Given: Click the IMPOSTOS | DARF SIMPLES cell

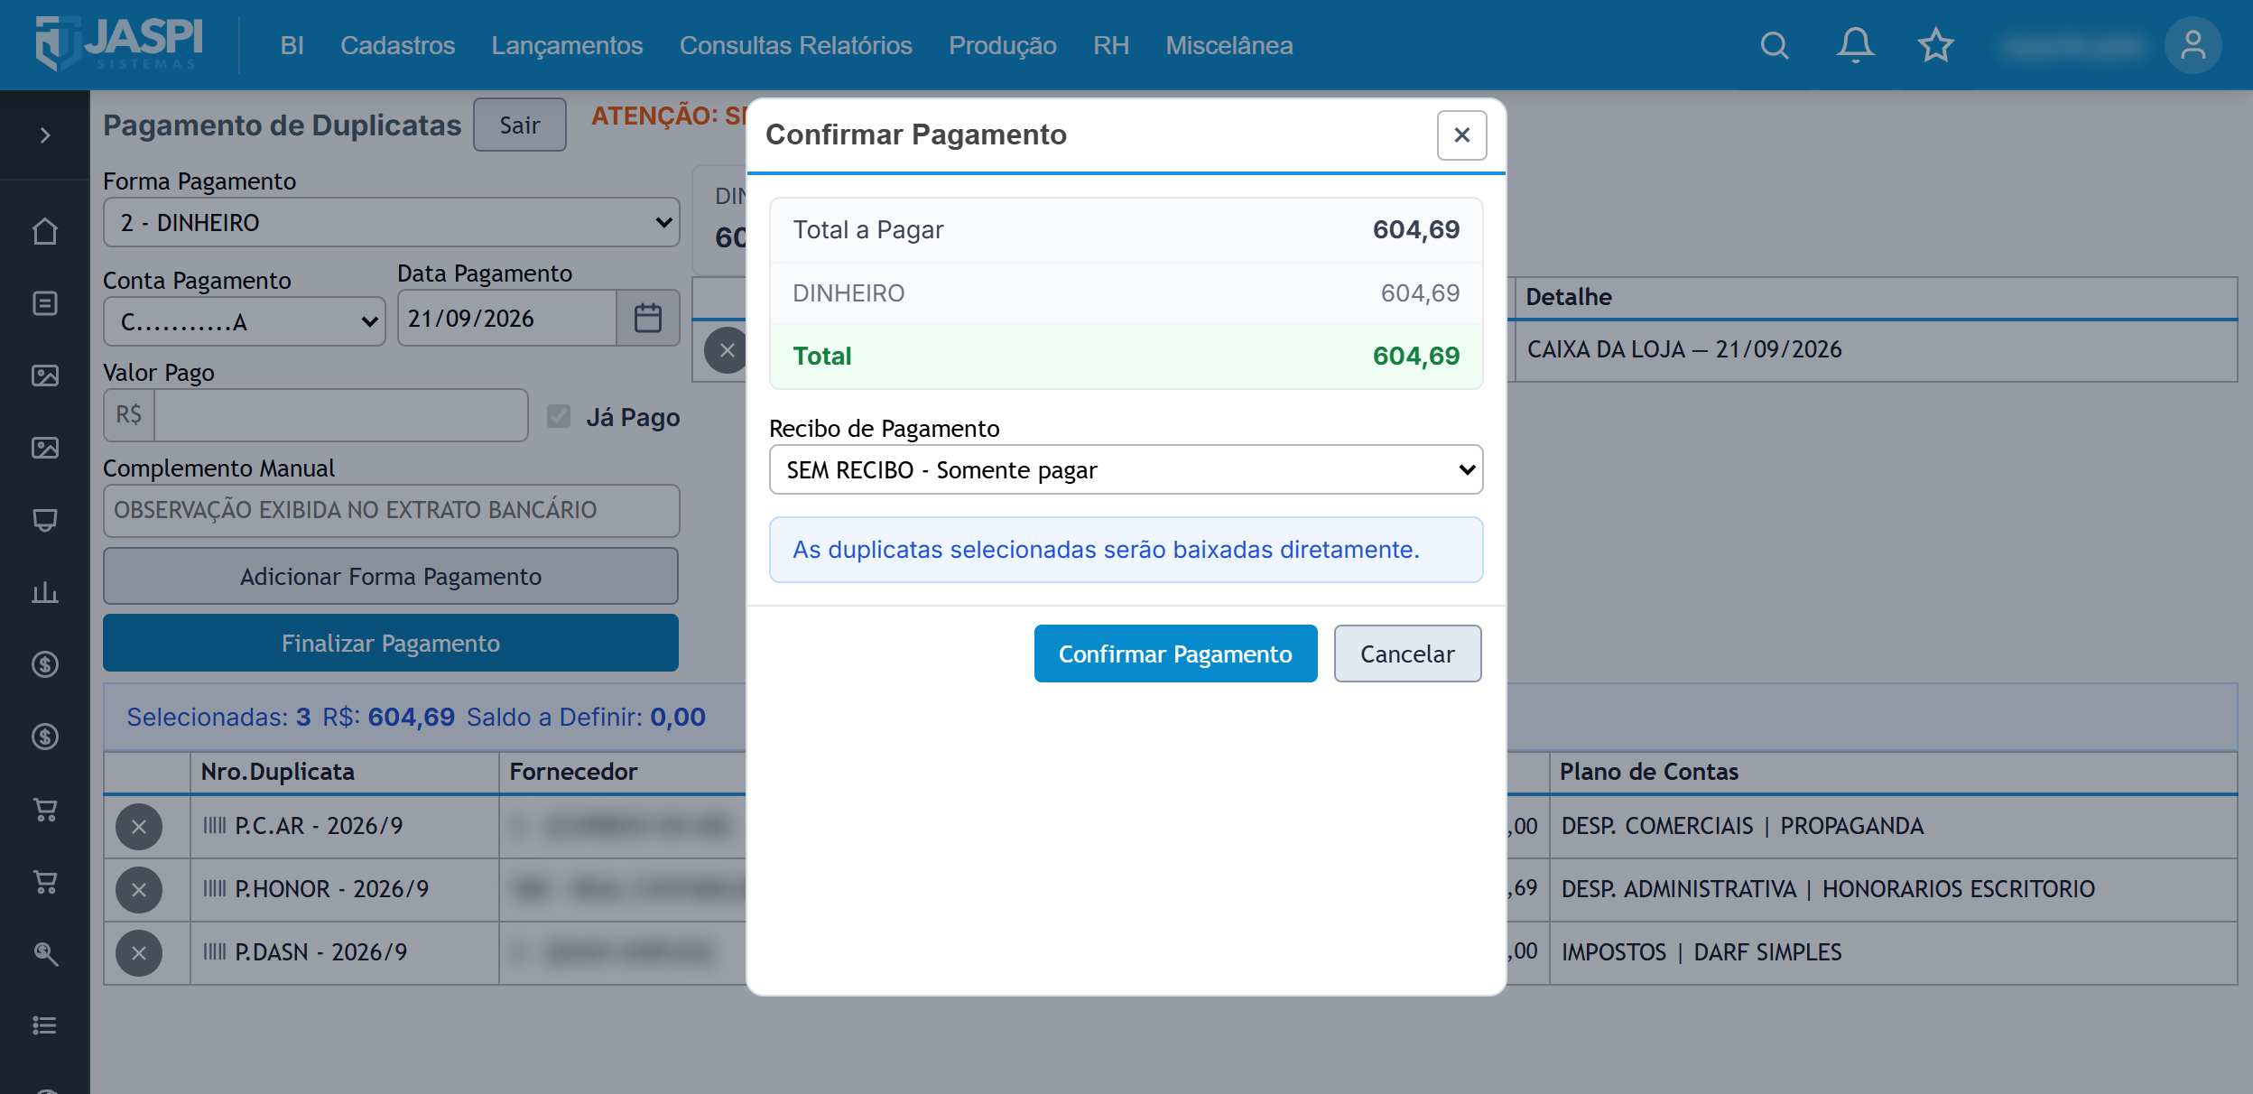Looking at the screenshot, I should point(1893,952).
